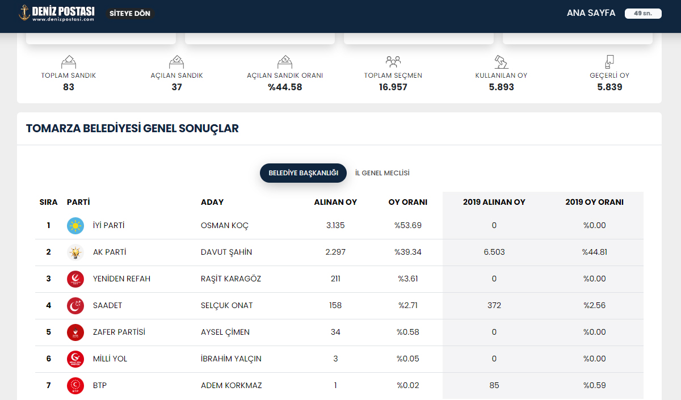The image size is (681, 400).
Task: Click the Geçerli Oy stamp icon
Action: point(609,61)
